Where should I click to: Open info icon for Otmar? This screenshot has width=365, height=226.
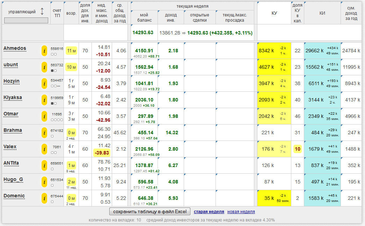tap(44, 116)
